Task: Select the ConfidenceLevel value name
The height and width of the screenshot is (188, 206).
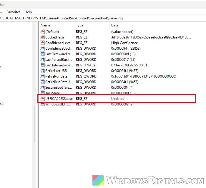Action: 58,43
